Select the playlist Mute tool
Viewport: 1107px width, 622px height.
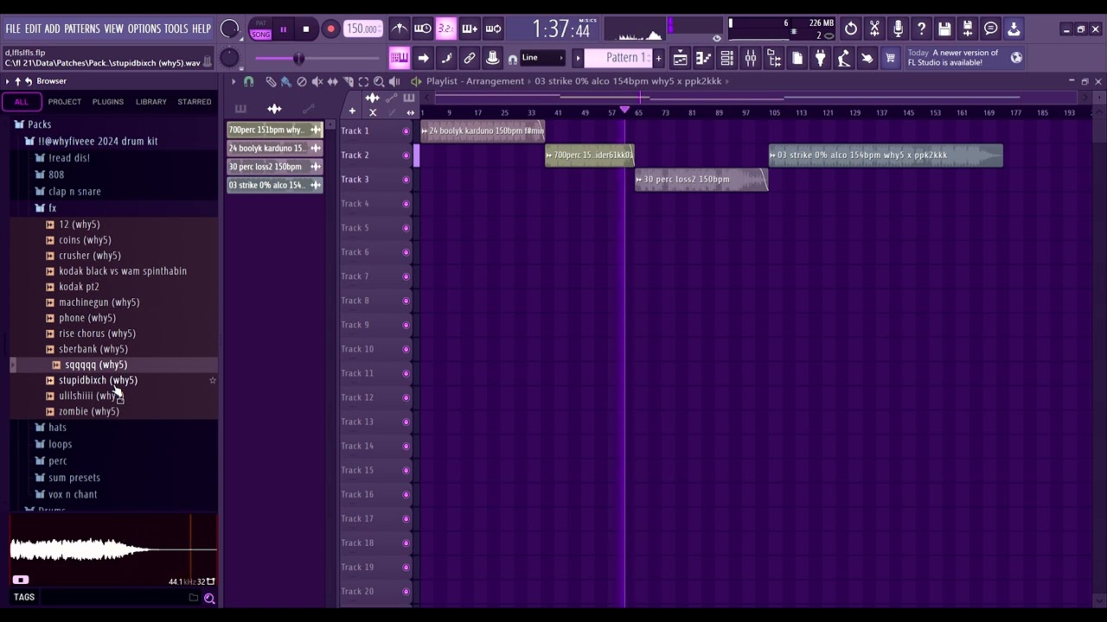click(317, 81)
